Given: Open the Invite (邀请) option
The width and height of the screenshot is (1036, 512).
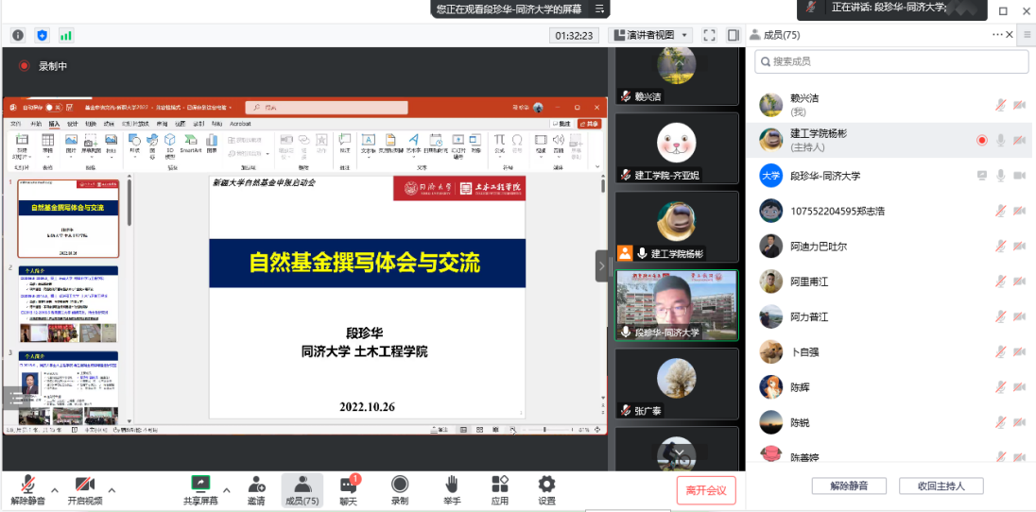Looking at the screenshot, I should coord(255,489).
